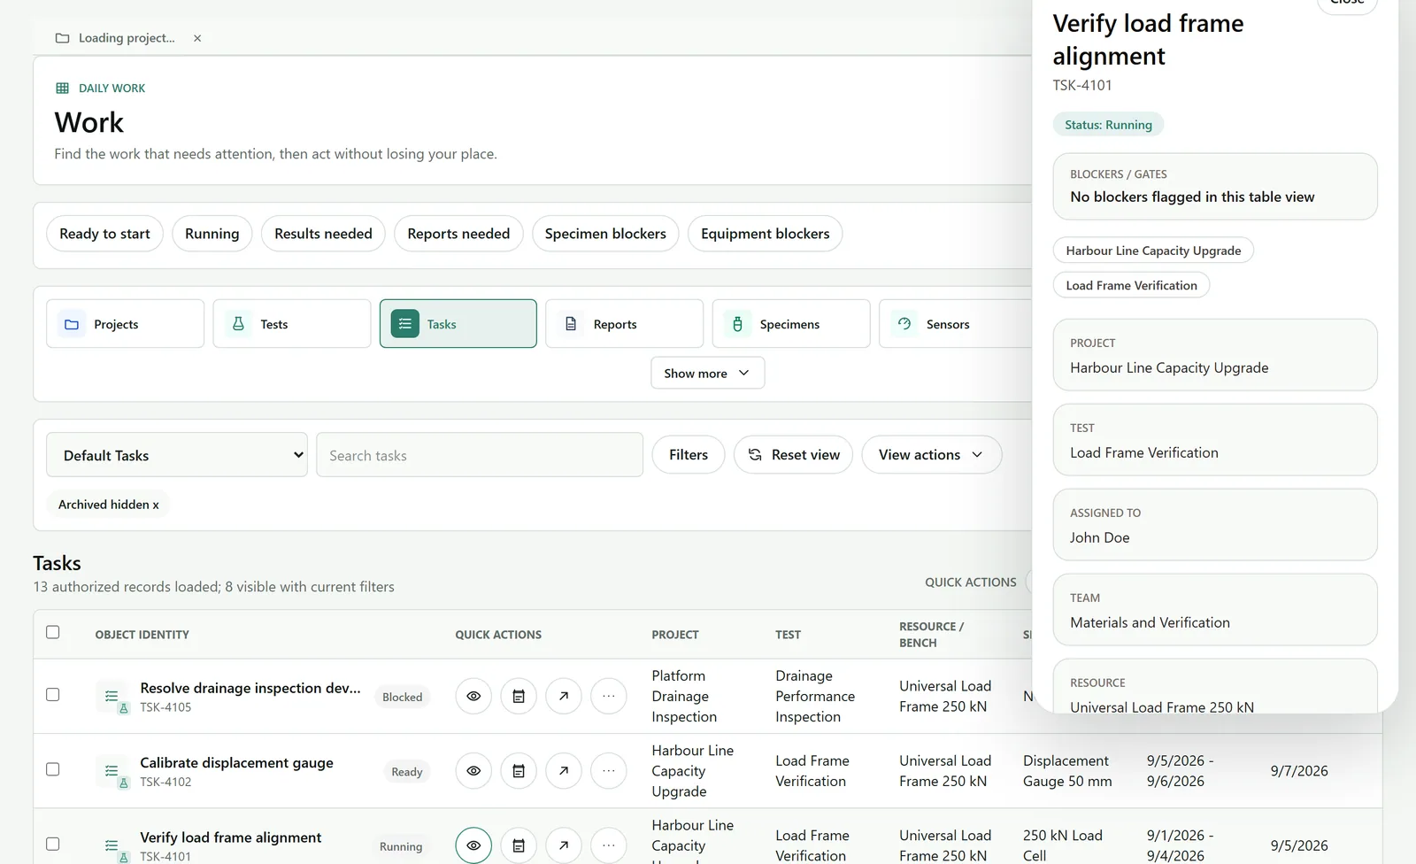Screen dimensions: 1416x864
Task: Click the folder icon in Loading project tab
Action: pyautogui.click(x=62, y=38)
